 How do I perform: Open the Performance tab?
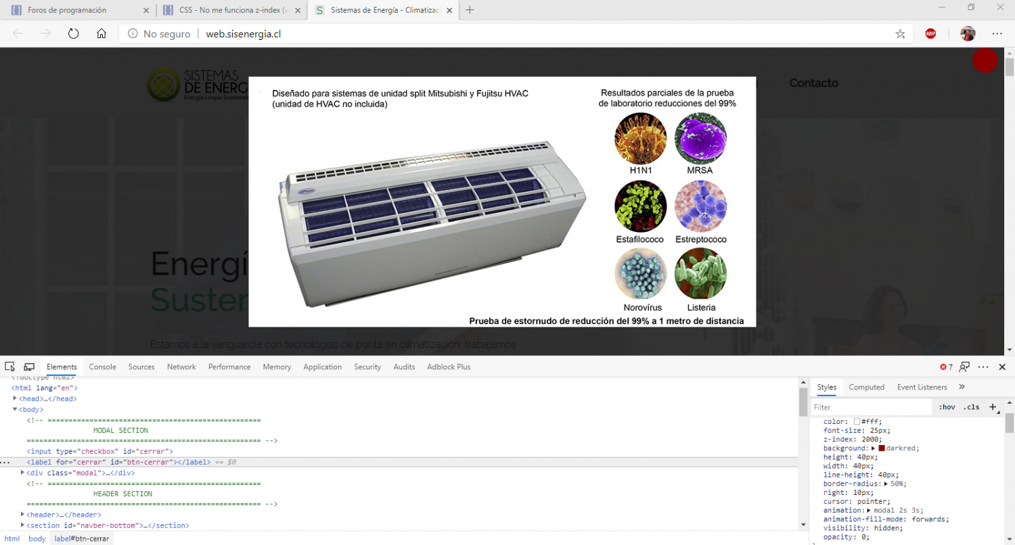(229, 366)
